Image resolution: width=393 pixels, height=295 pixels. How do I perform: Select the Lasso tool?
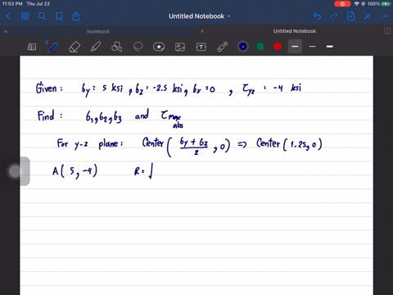[138, 47]
